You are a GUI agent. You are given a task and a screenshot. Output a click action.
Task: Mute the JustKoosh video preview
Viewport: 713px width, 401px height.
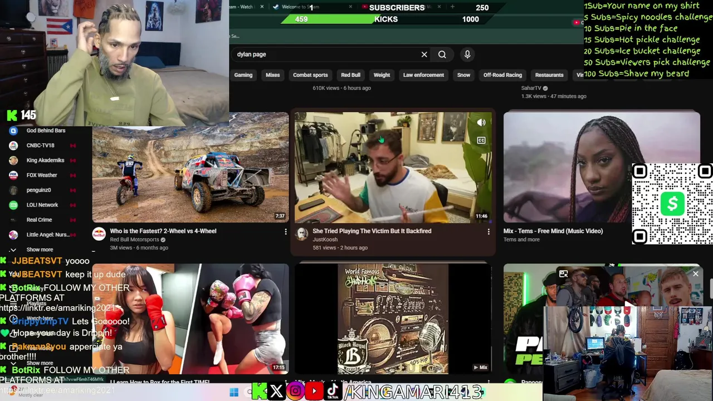[x=481, y=123]
